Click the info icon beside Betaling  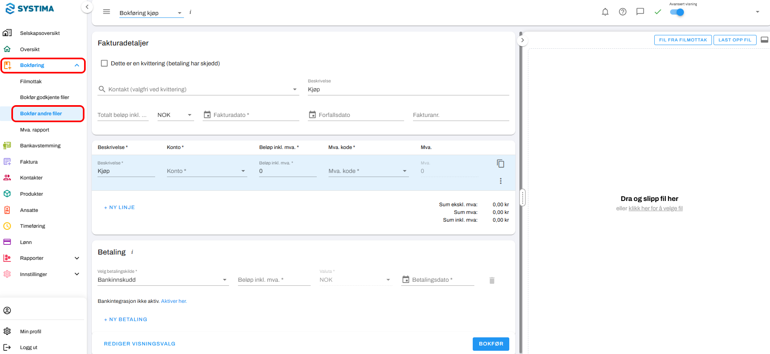pos(132,252)
